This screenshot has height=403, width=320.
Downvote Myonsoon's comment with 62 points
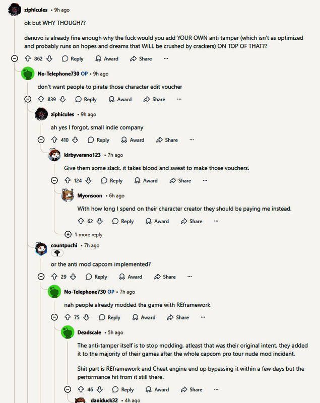pyautogui.click(x=100, y=221)
